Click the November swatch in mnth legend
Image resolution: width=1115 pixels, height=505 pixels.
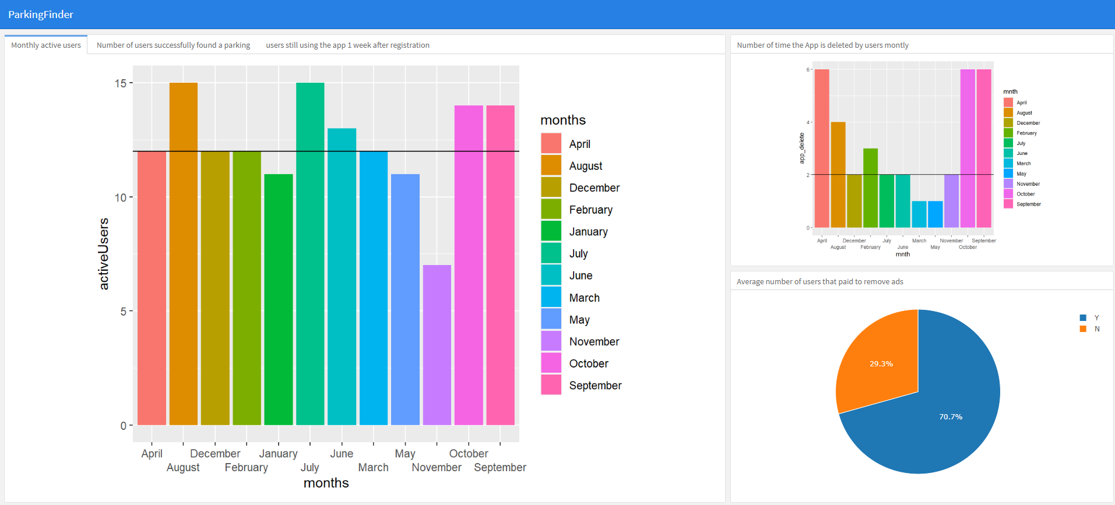pos(1008,183)
